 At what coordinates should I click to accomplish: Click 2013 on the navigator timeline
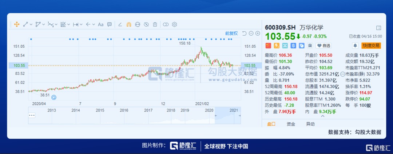click(52, 110)
